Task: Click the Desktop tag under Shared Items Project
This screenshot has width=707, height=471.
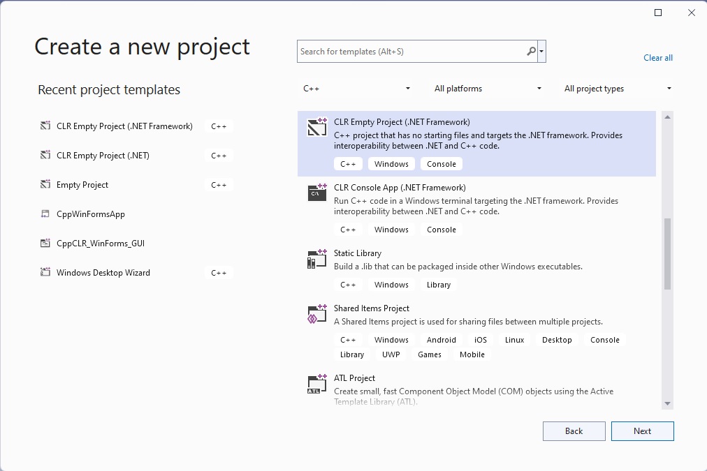Action: (x=557, y=340)
